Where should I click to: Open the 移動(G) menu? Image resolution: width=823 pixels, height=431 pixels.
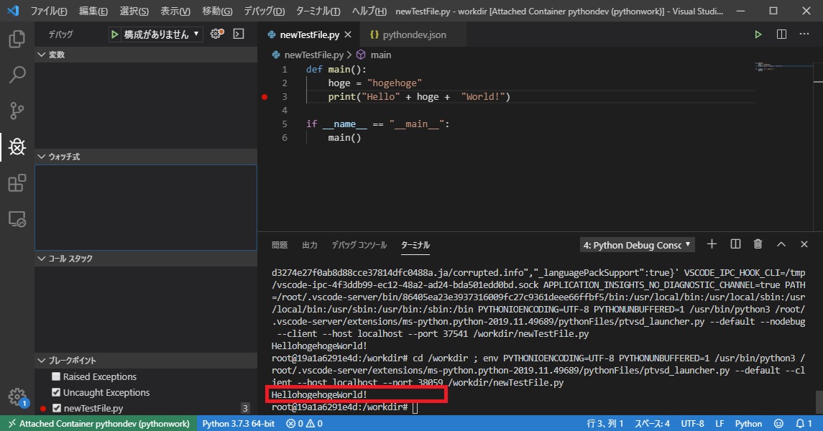217,11
